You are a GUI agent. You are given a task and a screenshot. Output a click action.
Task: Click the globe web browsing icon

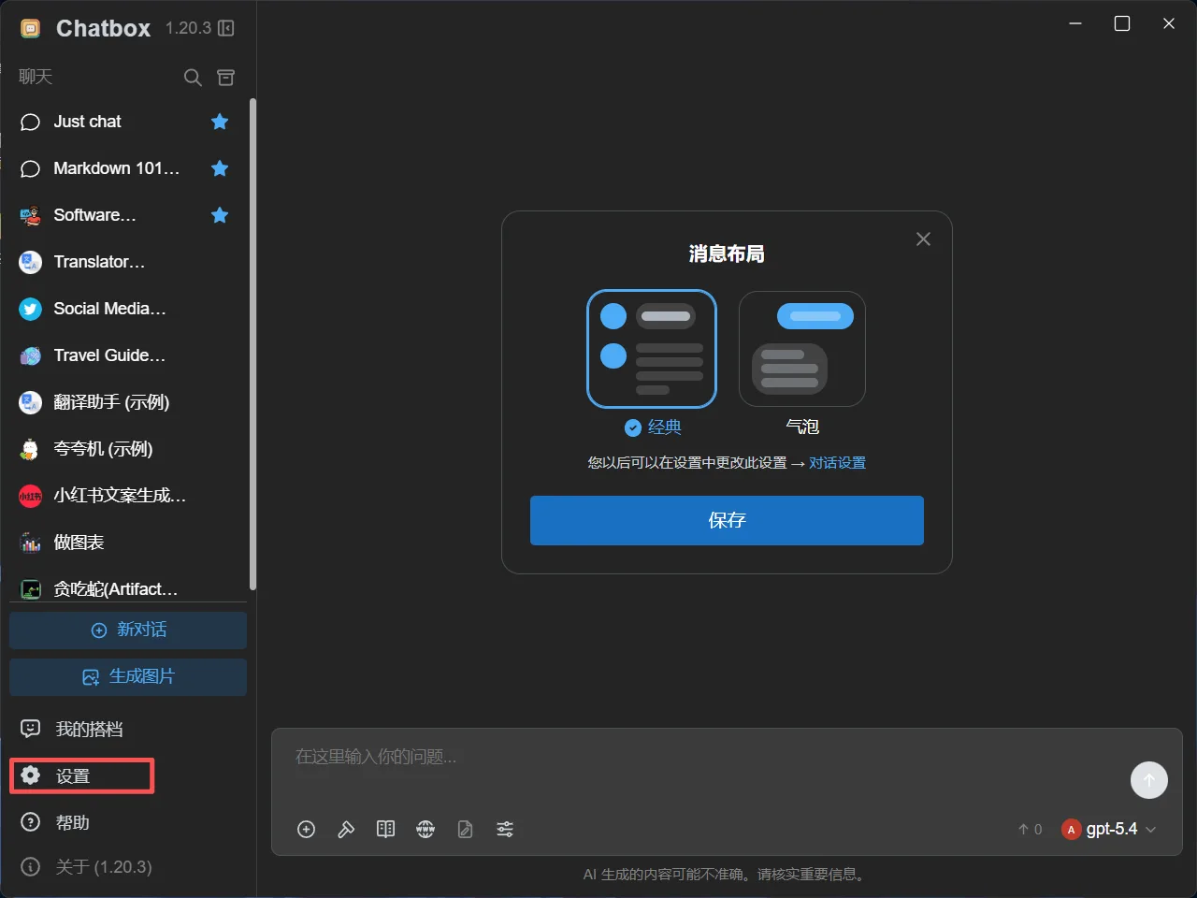[x=425, y=829]
